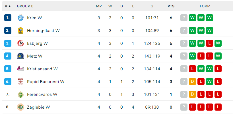Click the Zaglebie W team logo
This screenshot has width=233, height=114.
coord(20,107)
